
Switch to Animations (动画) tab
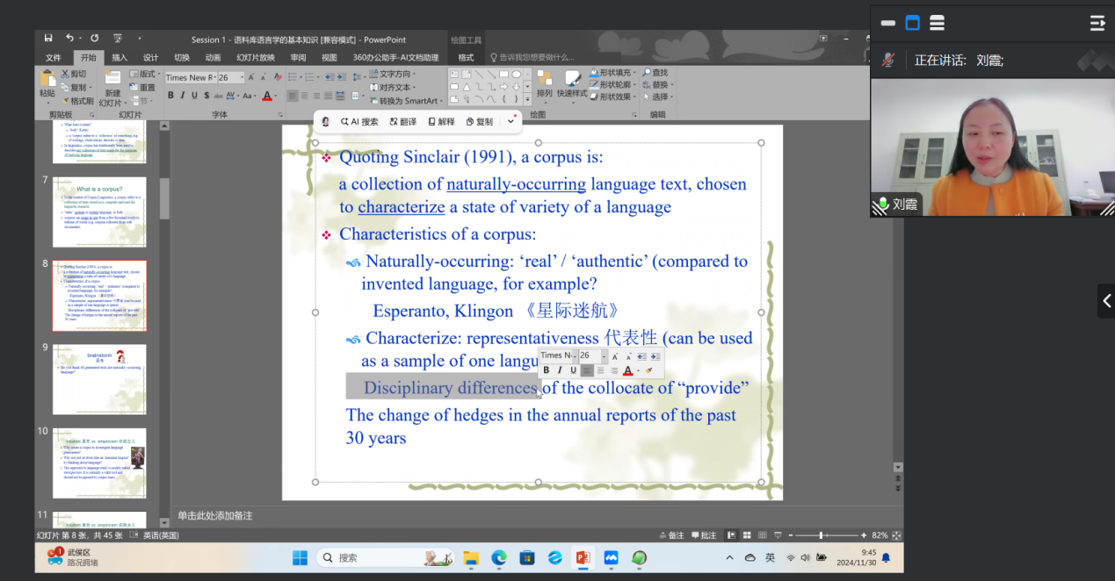coord(213,58)
